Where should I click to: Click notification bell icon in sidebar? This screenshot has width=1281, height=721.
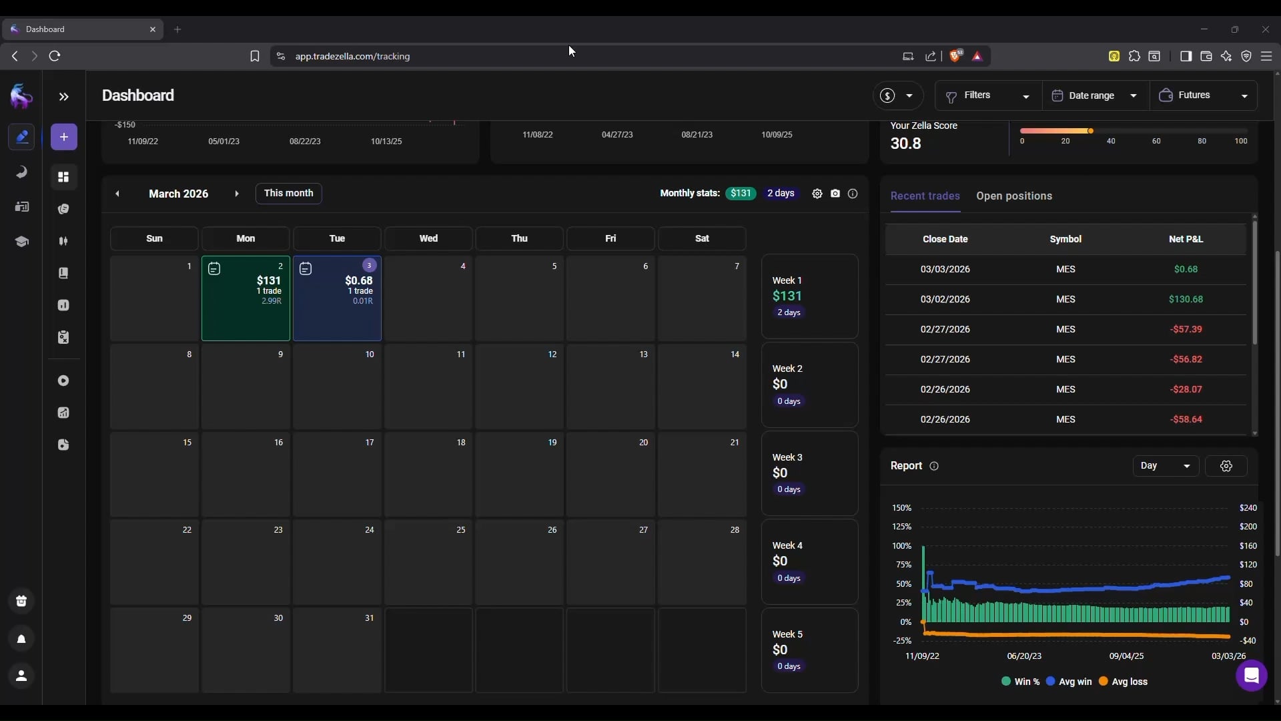[21, 639]
